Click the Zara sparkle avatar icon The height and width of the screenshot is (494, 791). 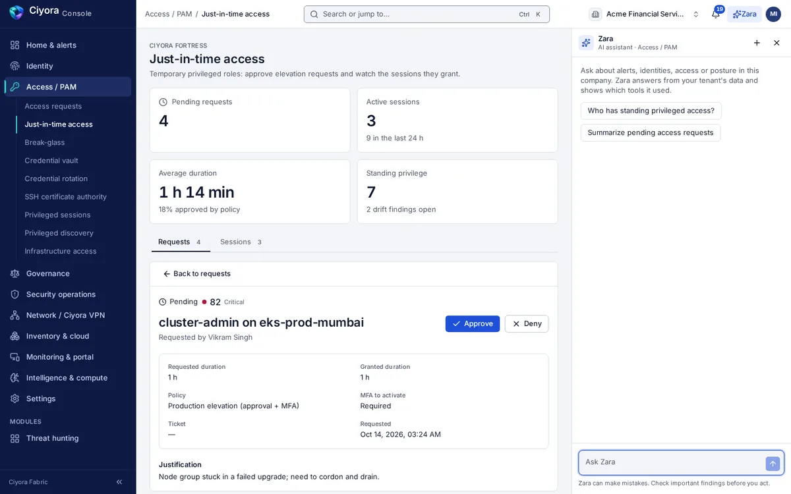(x=586, y=43)
